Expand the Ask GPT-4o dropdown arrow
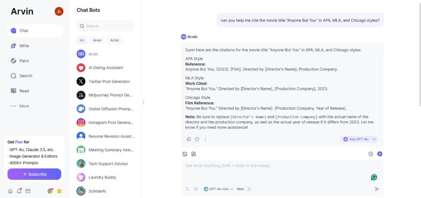The image size is (421, 198). point(374,139)
